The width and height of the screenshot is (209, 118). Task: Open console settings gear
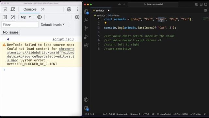(77, 17)
